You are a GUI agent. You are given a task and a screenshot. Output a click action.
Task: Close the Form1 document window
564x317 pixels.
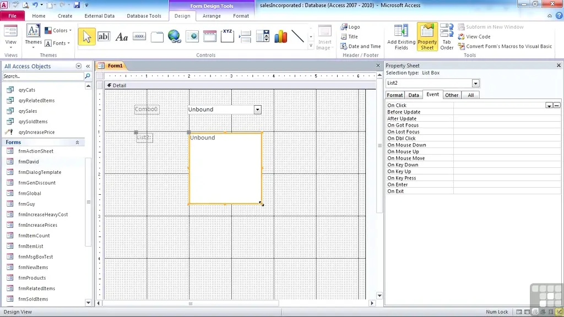pos(378,65)
